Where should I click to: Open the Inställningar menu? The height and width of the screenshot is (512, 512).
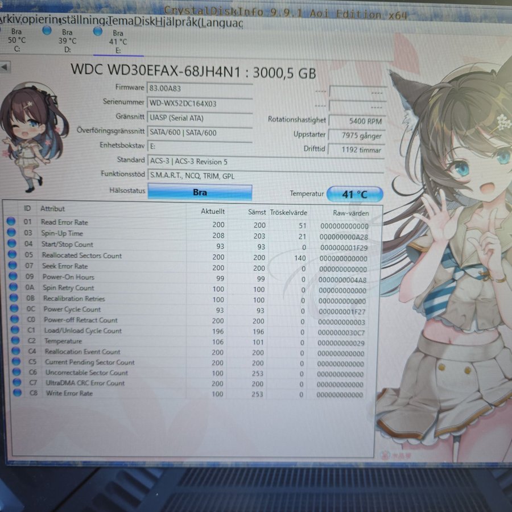[x=83, y=20]
